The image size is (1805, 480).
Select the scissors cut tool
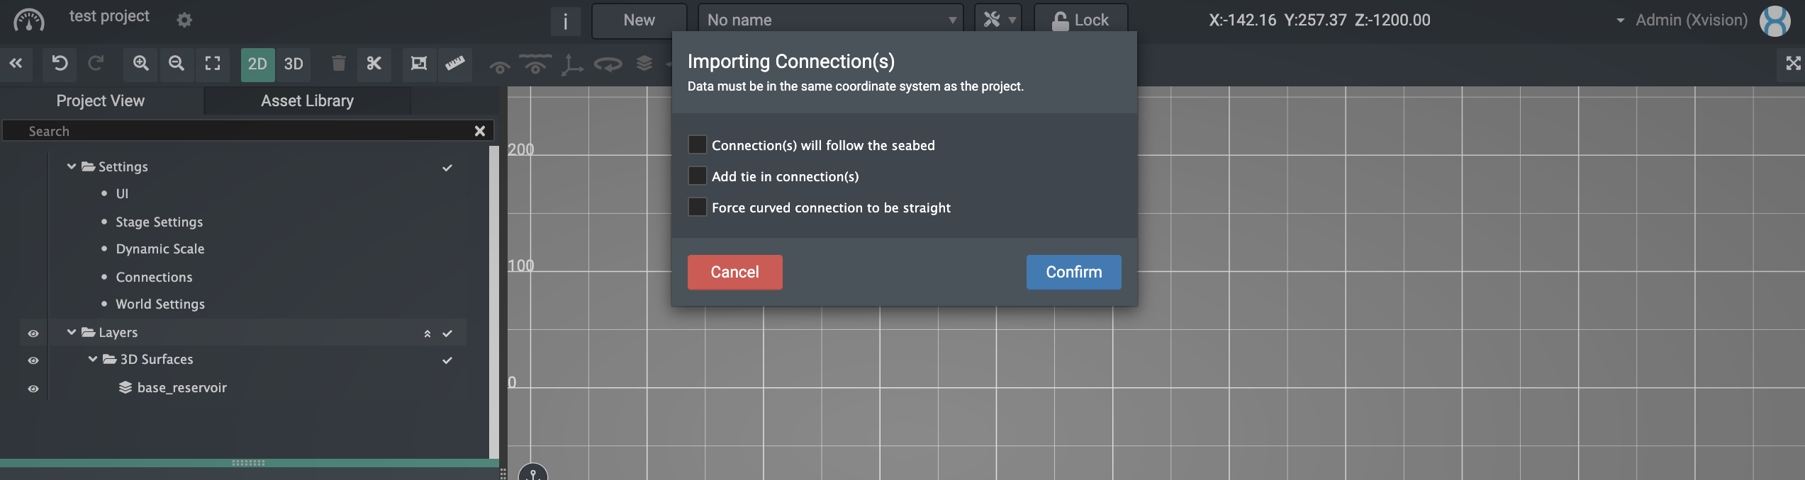click(x=374, y=64)
